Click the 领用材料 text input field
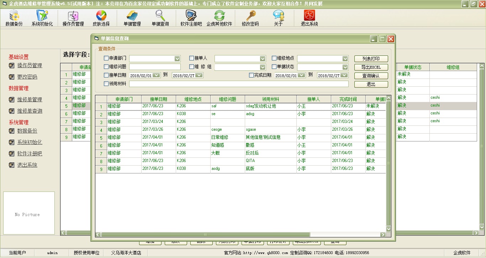 239,84
